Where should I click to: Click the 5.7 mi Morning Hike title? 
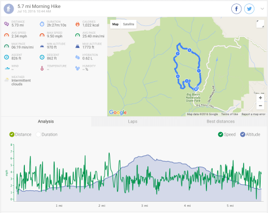coord(39,6)
